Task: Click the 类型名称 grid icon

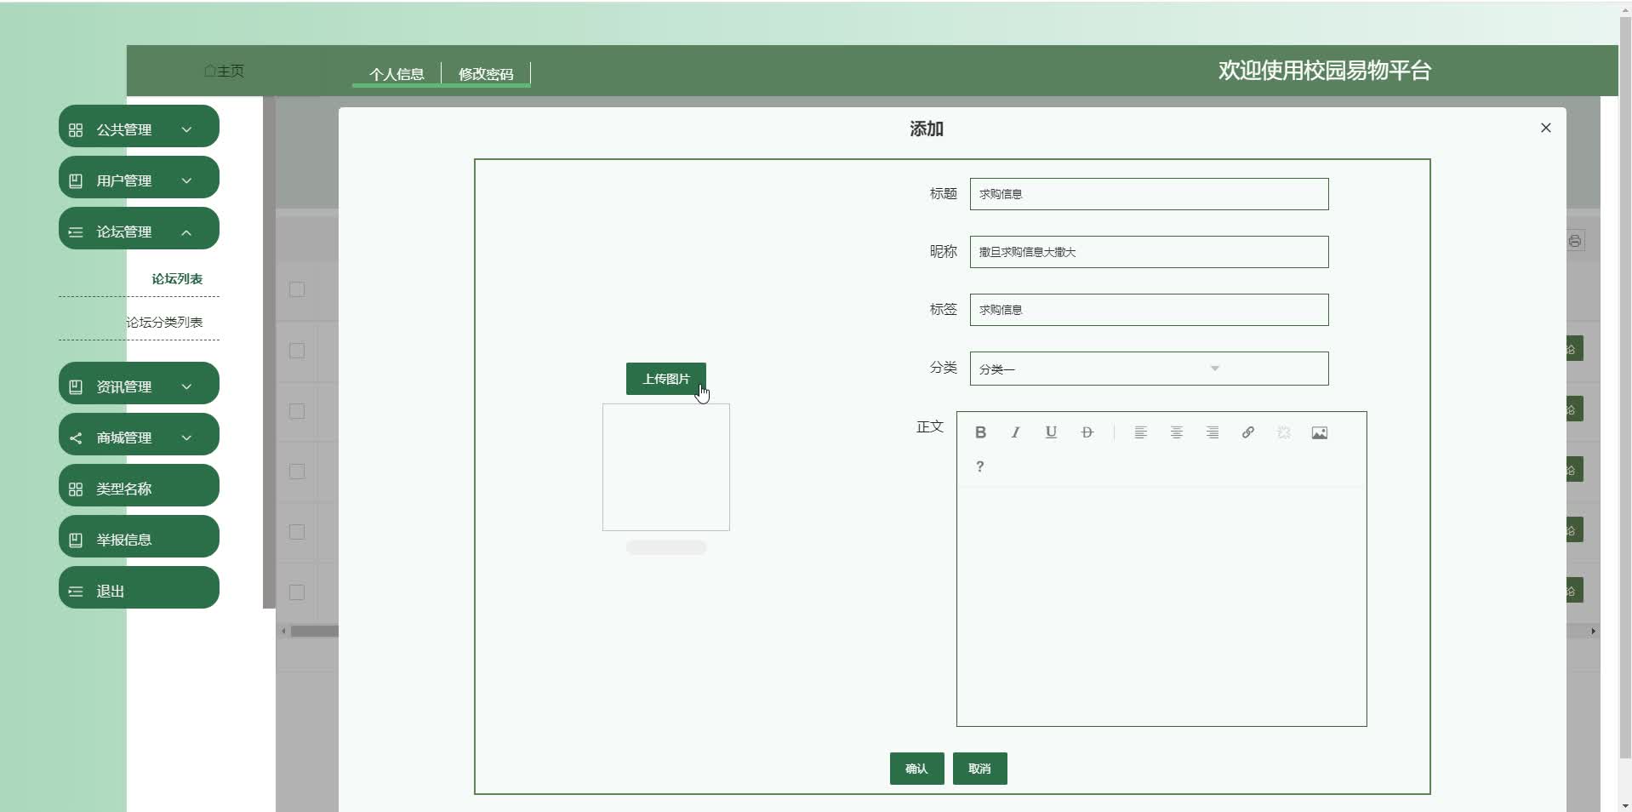Action: (76, 489)
